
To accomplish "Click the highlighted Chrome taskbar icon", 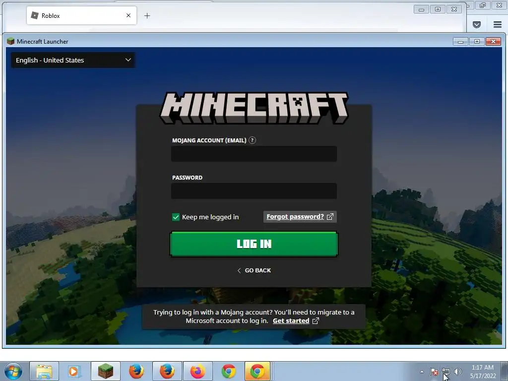I will click(257, 371).
